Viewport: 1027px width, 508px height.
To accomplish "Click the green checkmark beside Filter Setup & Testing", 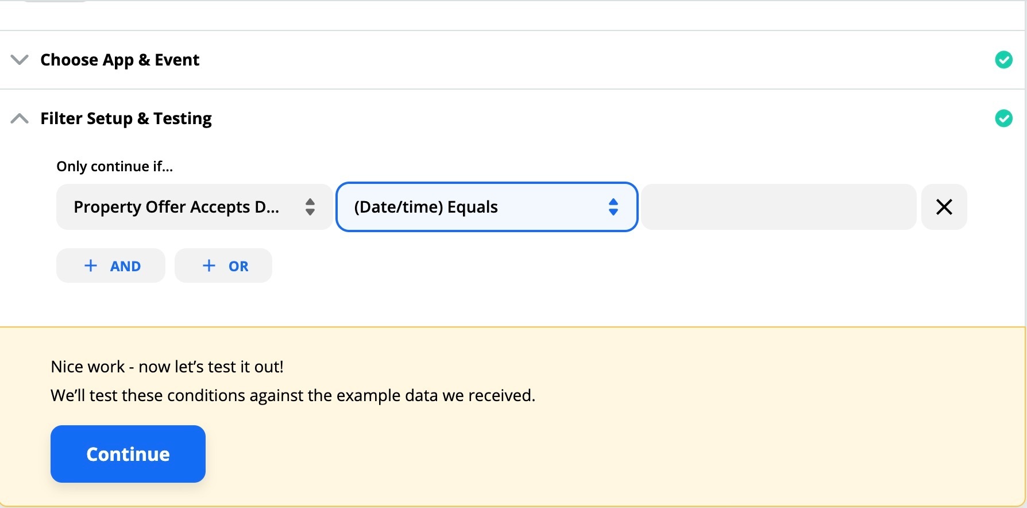I will click(1003, 118).
